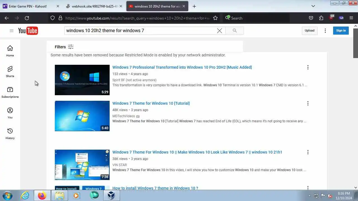Click the Firefox Search box

[256, 18]
